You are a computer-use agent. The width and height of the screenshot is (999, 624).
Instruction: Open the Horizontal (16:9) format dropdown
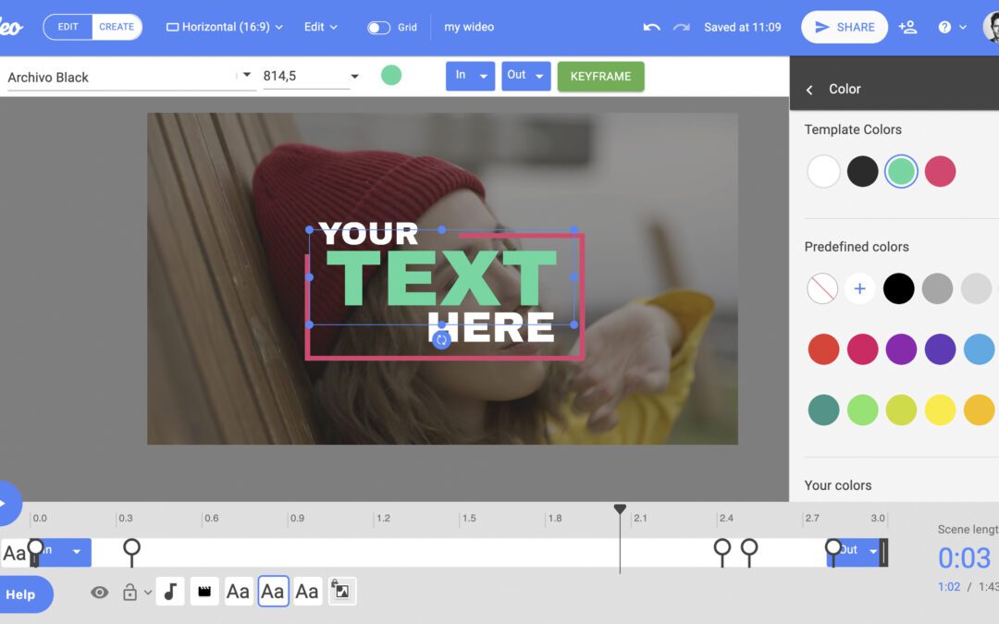[224, 27]
